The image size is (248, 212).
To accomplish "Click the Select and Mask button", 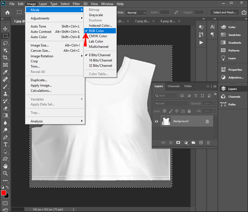I will [224, 13].
